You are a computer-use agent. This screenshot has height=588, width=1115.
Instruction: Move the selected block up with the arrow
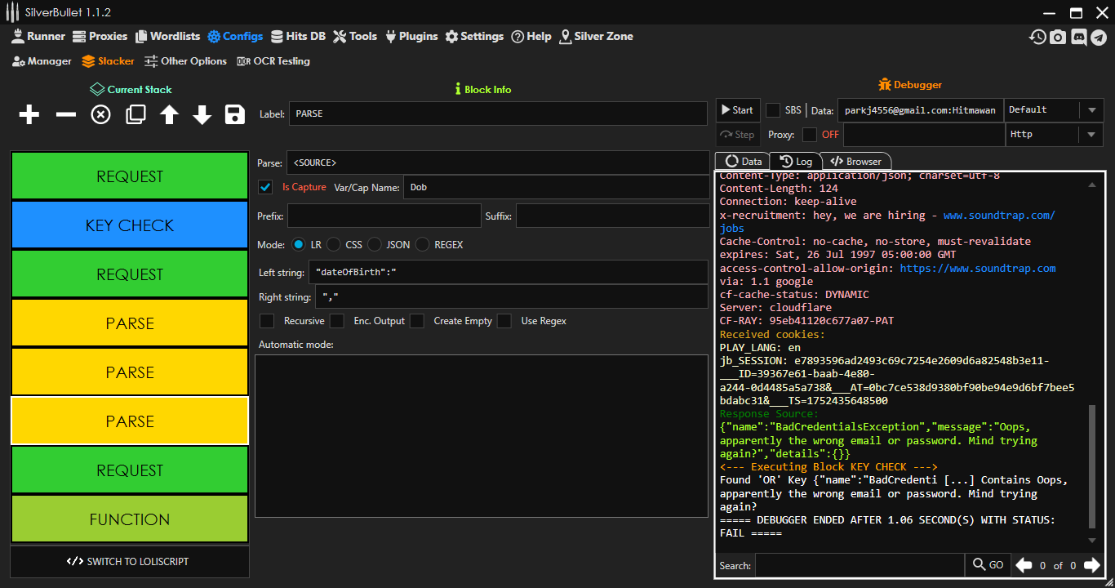(169, 115)
